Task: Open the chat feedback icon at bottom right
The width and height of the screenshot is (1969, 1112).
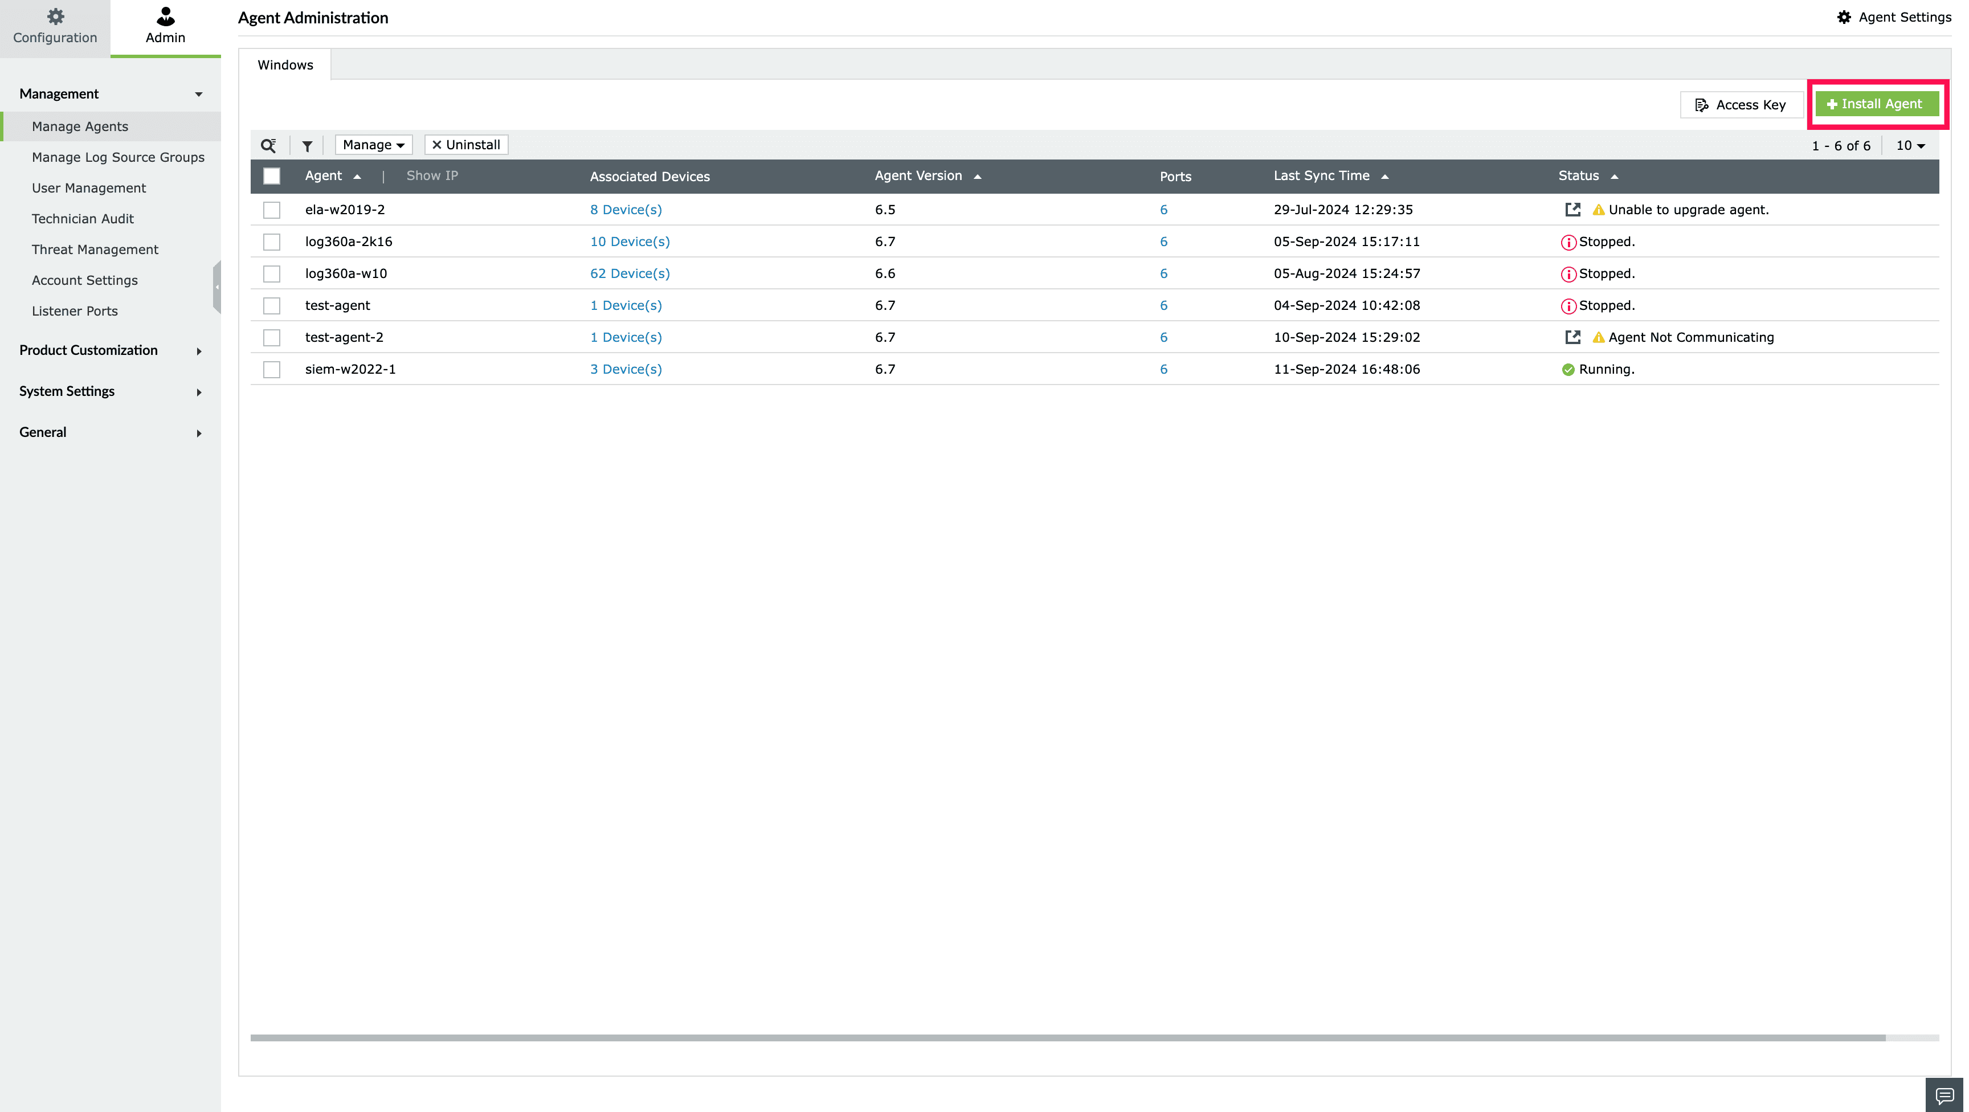Action: [x=1944, y=1095]
